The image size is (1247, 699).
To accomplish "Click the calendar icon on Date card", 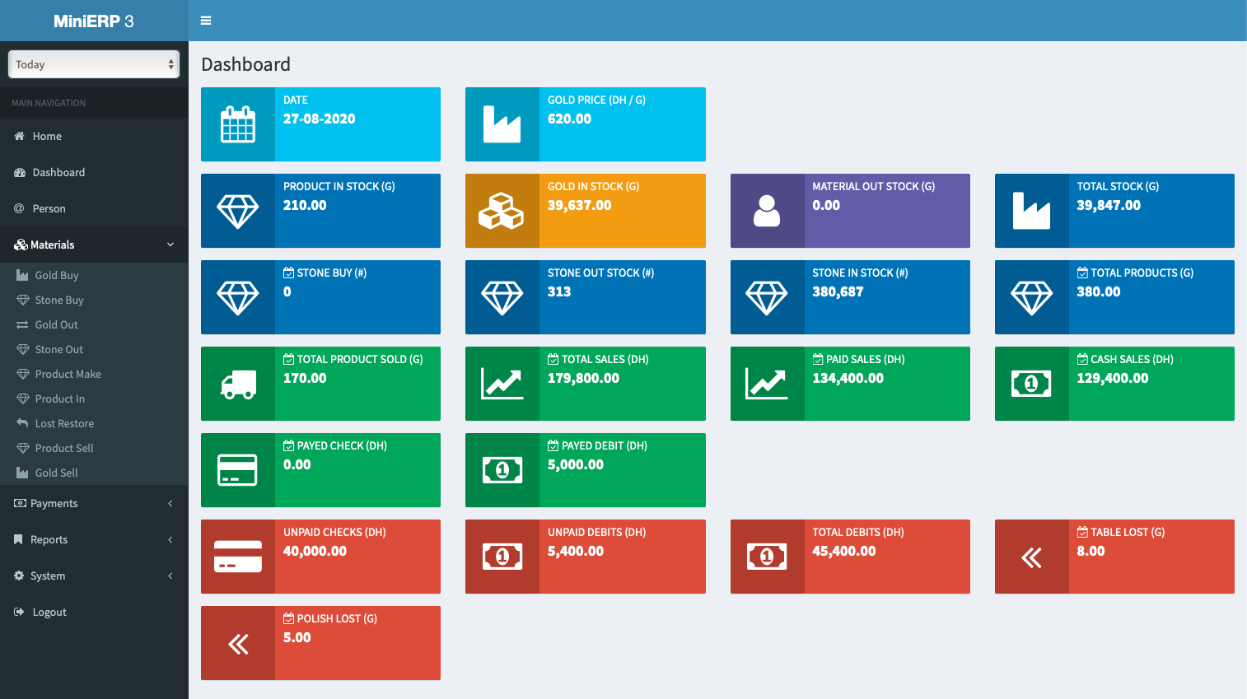I will 238,124.
